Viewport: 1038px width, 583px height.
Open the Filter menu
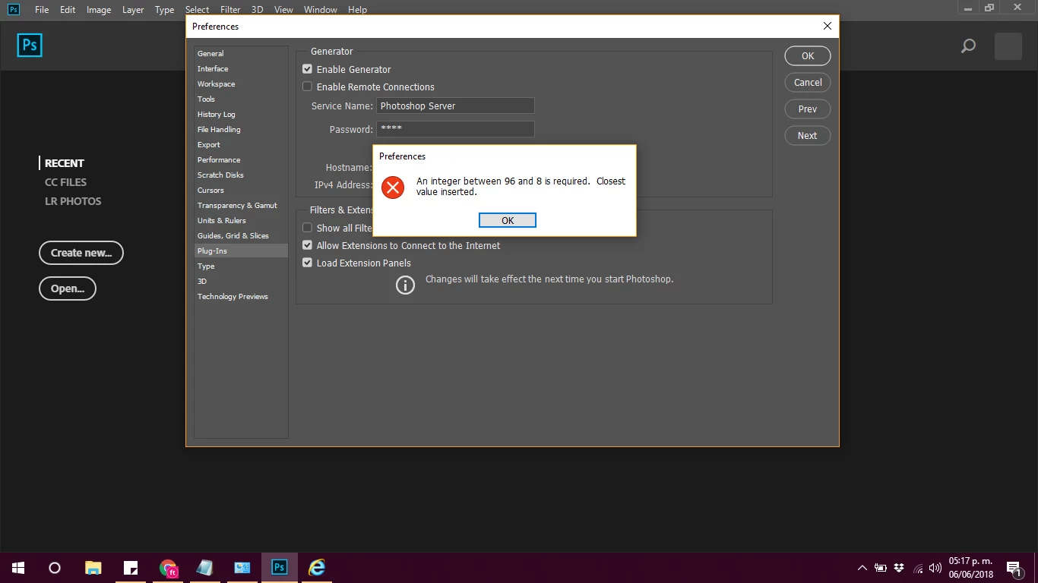click(x=230, y=10)
